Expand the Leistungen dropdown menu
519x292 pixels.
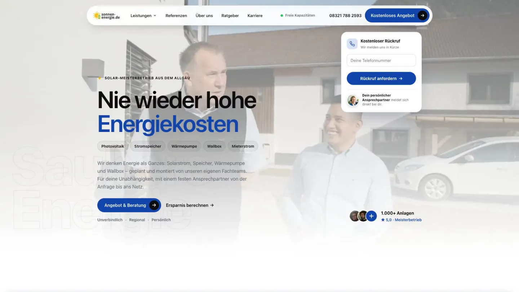click(143, 16)
